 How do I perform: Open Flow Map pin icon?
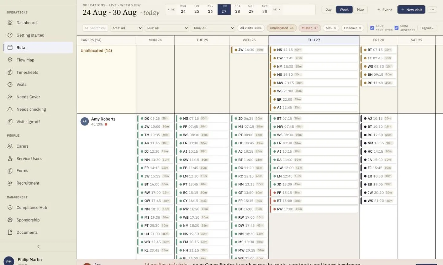tap(10, 60)
